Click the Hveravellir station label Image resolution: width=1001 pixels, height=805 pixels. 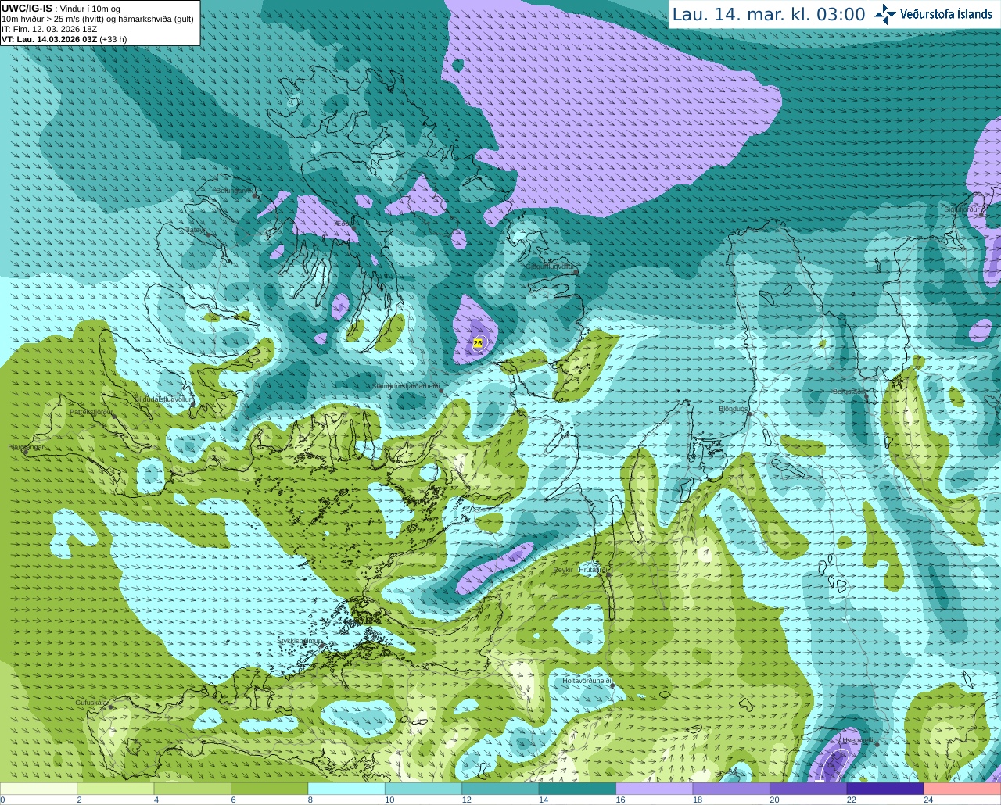tap(859, 739)
